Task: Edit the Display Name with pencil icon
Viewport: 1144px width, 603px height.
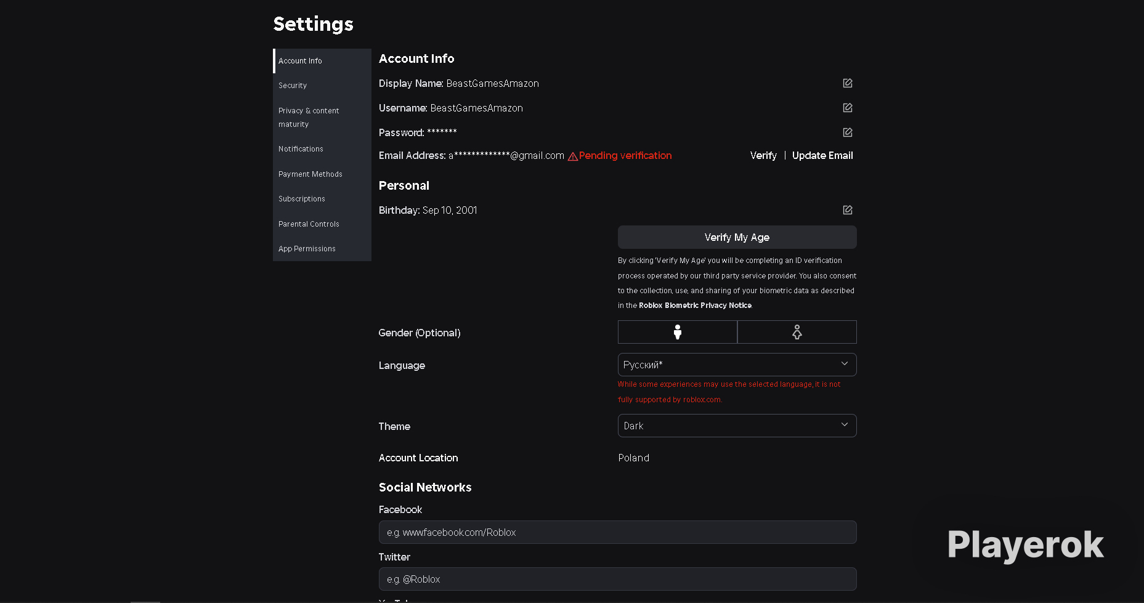Action: coord(848,83)
